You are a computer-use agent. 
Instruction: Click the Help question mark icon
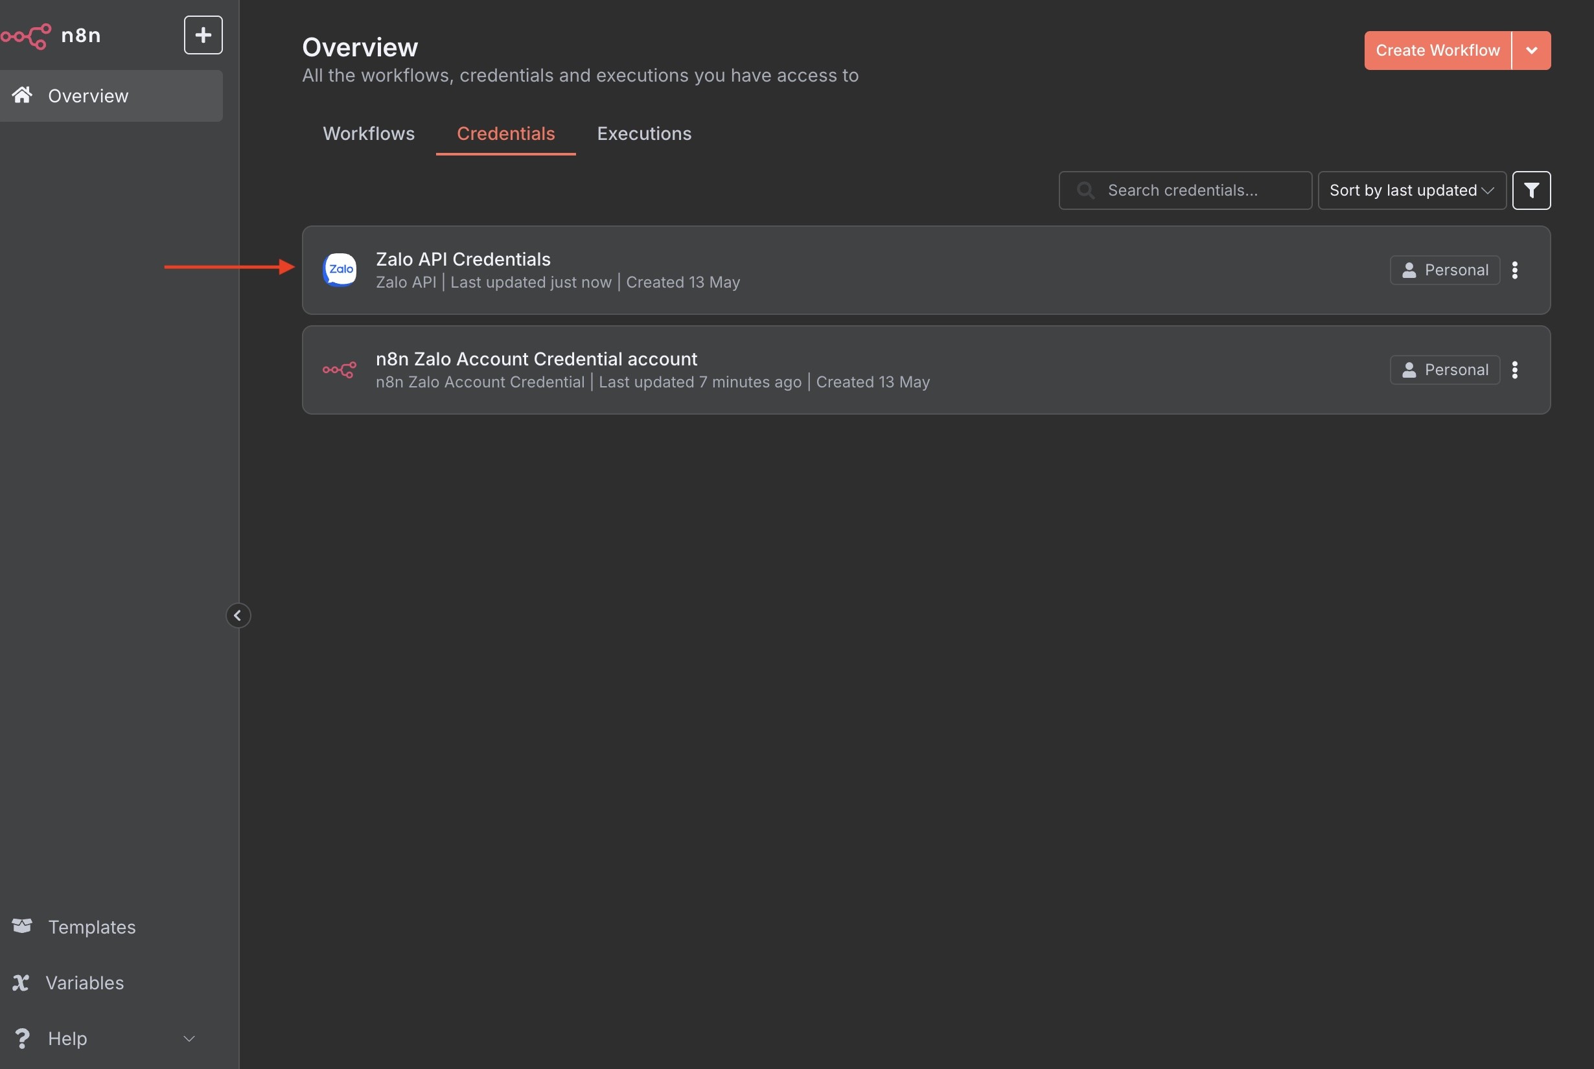pos(22,1039)
